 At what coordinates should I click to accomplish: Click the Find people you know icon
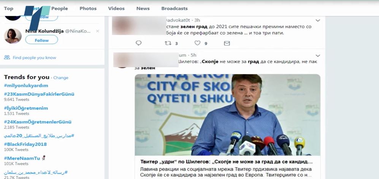point(7,57)
